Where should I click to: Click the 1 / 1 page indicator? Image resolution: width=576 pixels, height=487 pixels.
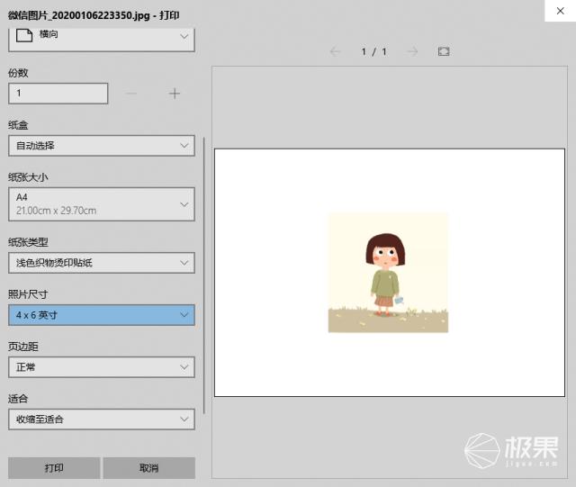373,51
